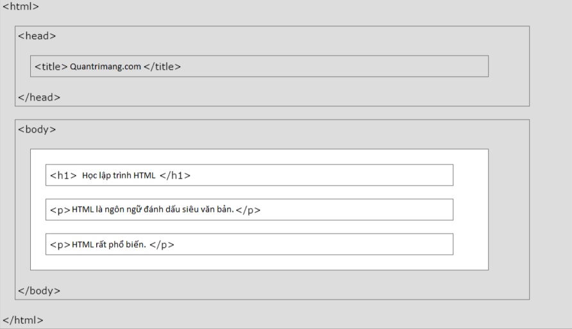572x329 pixels.
Task: Select the opening <head> tag
Action: [x=37, y=36]
